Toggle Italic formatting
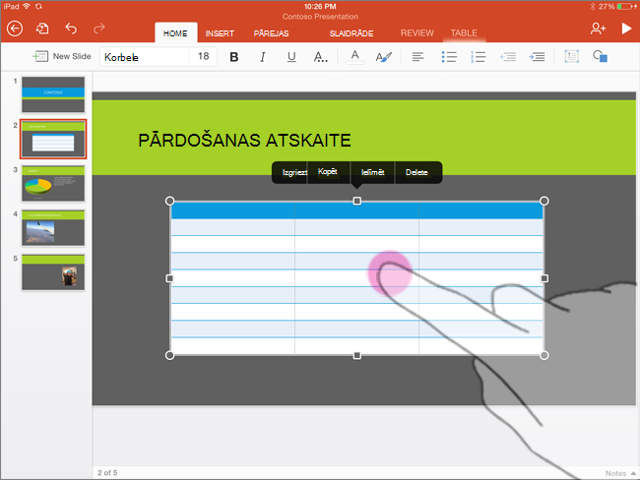Image resolution: width=640 pixels, height=480 pixels. (x=263, y=57)
